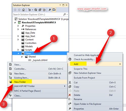Choose Delete from the context menu
This screenshot has width=126, height=111.
(x=95, y=95)
